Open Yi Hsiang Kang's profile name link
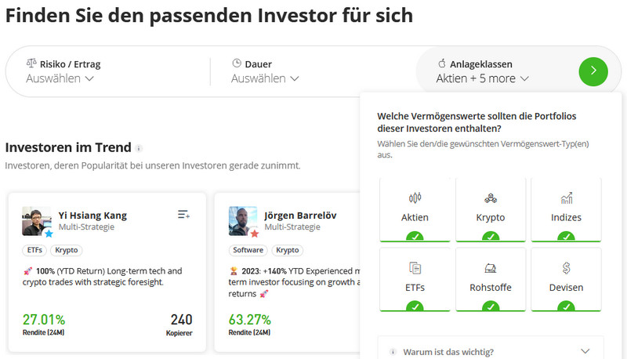The height and width of the screenshot is (359, 627). pyautogui.click(x=92, y=216)
